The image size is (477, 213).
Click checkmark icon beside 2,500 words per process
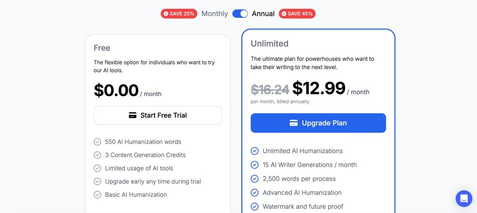pyautogui.click(x=254, y=179)
